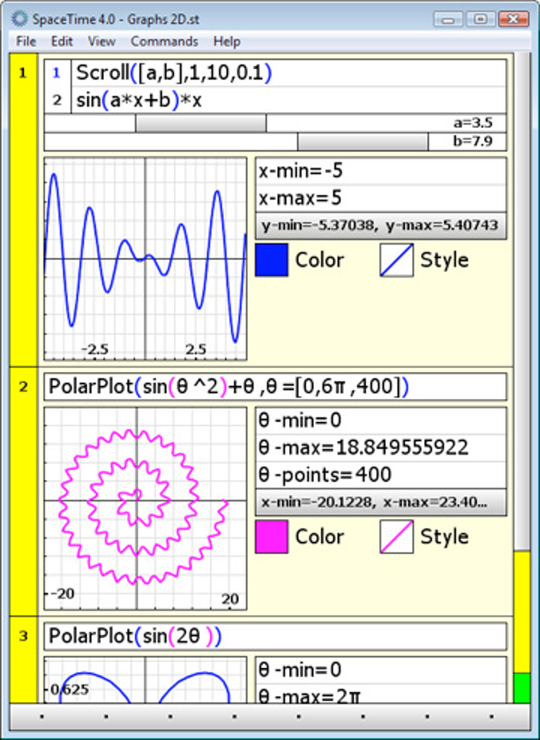
Task: Click the Color label in cell 1
Action: point(319,260)
